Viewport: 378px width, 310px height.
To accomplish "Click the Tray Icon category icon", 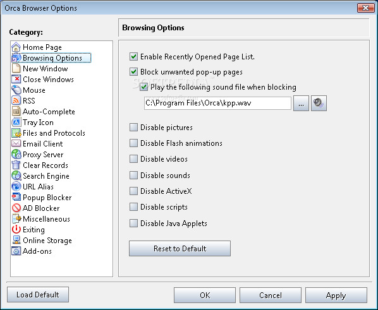I will point(16,122).
